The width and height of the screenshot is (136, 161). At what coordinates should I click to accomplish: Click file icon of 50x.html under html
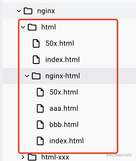(x=36, y=43)
